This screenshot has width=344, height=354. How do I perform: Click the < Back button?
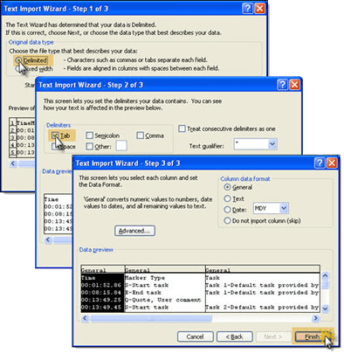tap(234, 337)
